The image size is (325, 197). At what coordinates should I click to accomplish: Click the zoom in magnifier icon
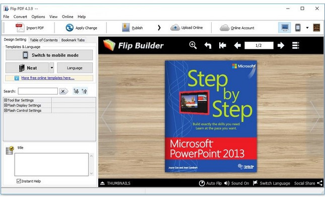coord(193,45)
